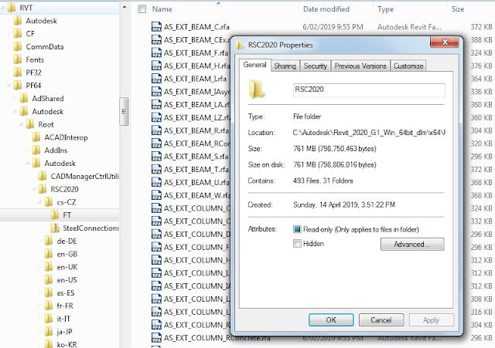Click the ACADInterop folder icon
The height and width of the screenshot is (348, 495).
point(36,137)
